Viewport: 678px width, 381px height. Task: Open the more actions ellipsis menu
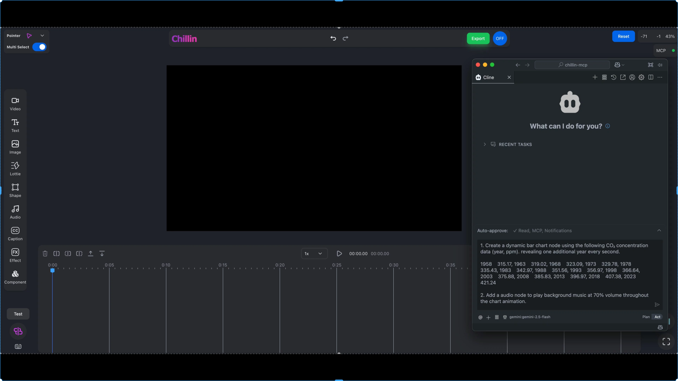pyautogui.click(x=660, y=77)
